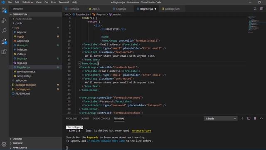Open Run and Debug view
This screenshot has width=266, height=150.
tap(4, 20)
